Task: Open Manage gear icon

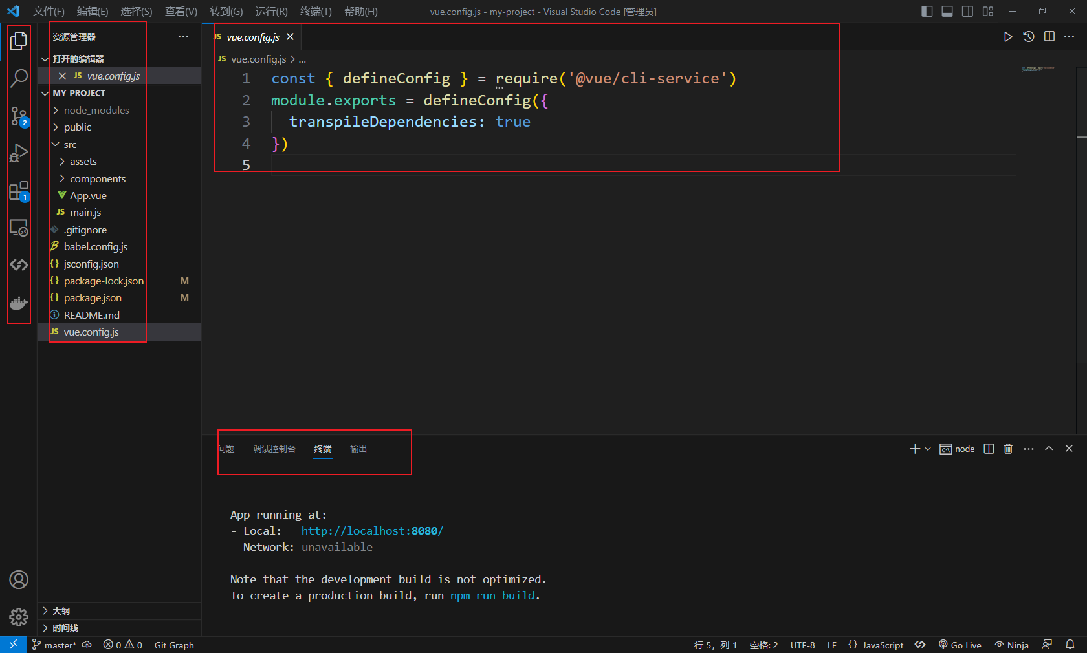Action: [19, 617]
